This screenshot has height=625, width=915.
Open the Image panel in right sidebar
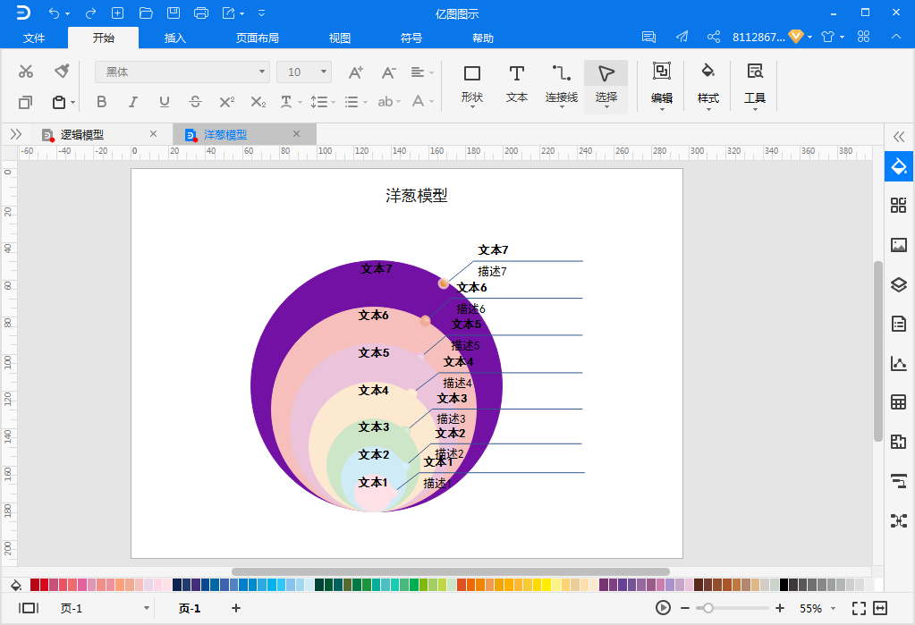point(899,244)
